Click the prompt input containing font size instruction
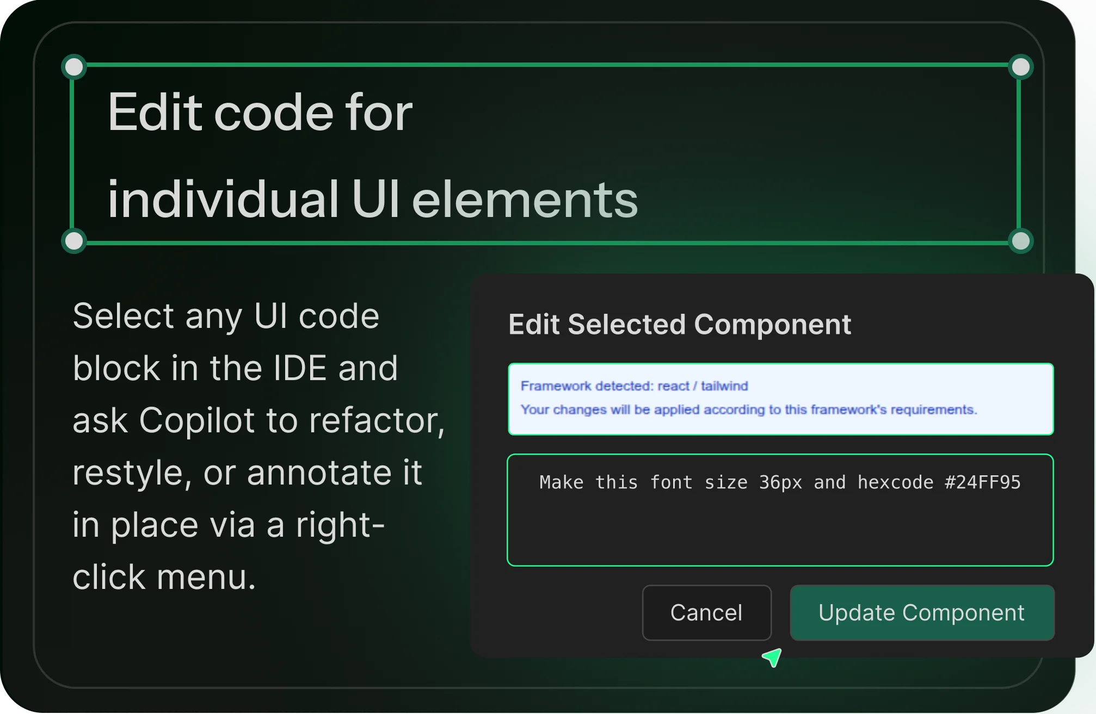 point(780,510)
